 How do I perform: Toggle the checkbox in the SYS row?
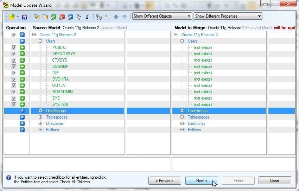pyautogui.click(x=14, y=98)
